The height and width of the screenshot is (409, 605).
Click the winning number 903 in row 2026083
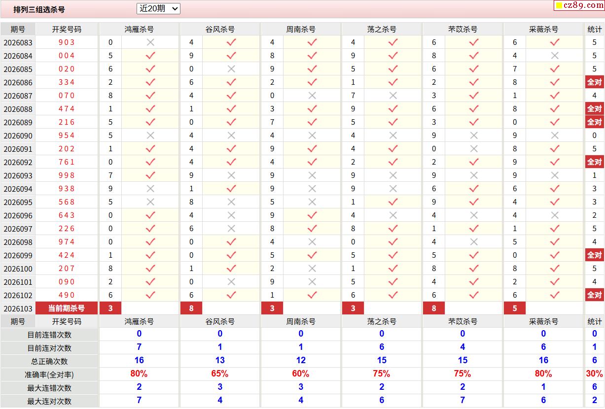click(x=67, y=42)
